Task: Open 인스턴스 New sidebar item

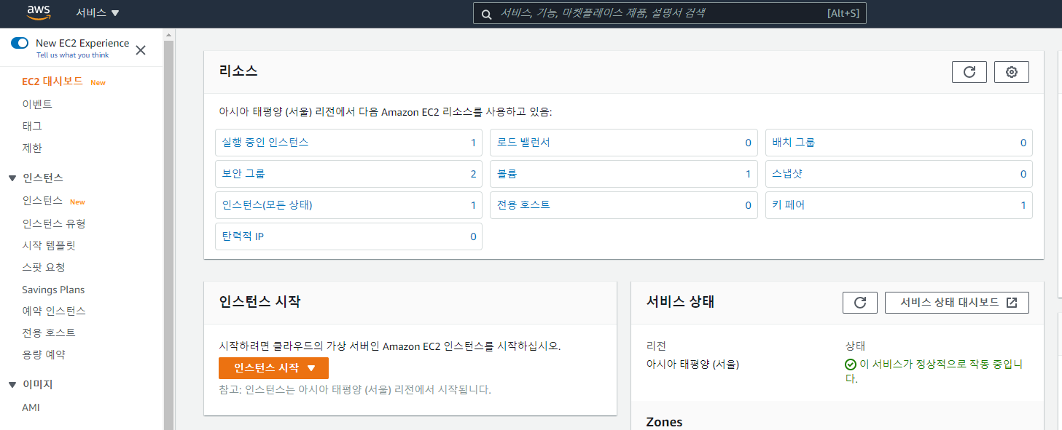Action: [x=42, y=201]
